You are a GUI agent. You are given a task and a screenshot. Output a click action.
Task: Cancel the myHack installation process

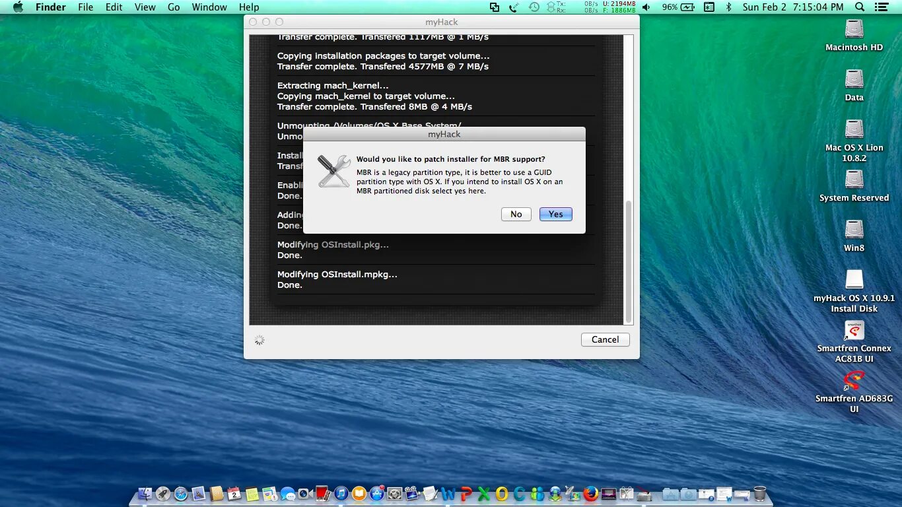[605, 339]
